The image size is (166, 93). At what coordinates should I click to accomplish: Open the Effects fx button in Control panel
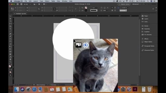[108, 8]
